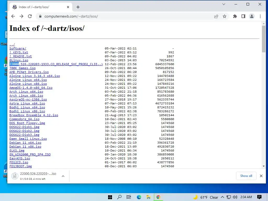Launch Microsoft Edge from the taskbar
This screenshot has width=268, height=201.
click(x=139, y=197)
